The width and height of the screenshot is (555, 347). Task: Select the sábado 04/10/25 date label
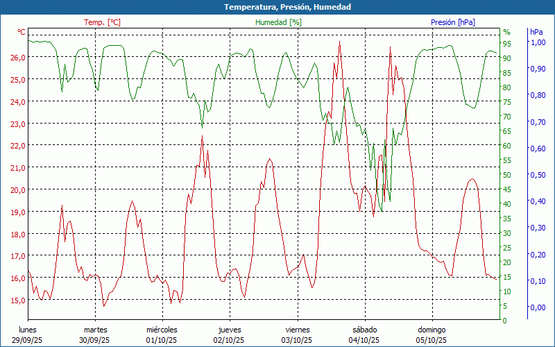point(364,335)
